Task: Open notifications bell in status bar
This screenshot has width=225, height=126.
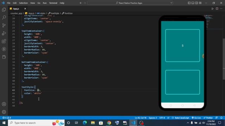Action: [221, 118]
